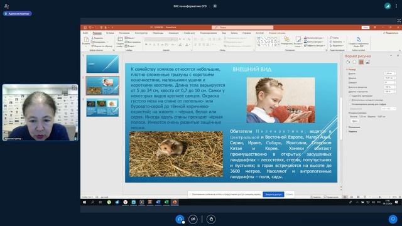Open the participants icon in the conference window
402x226 pixels.
pyautogui.click(x=7, y=6)
